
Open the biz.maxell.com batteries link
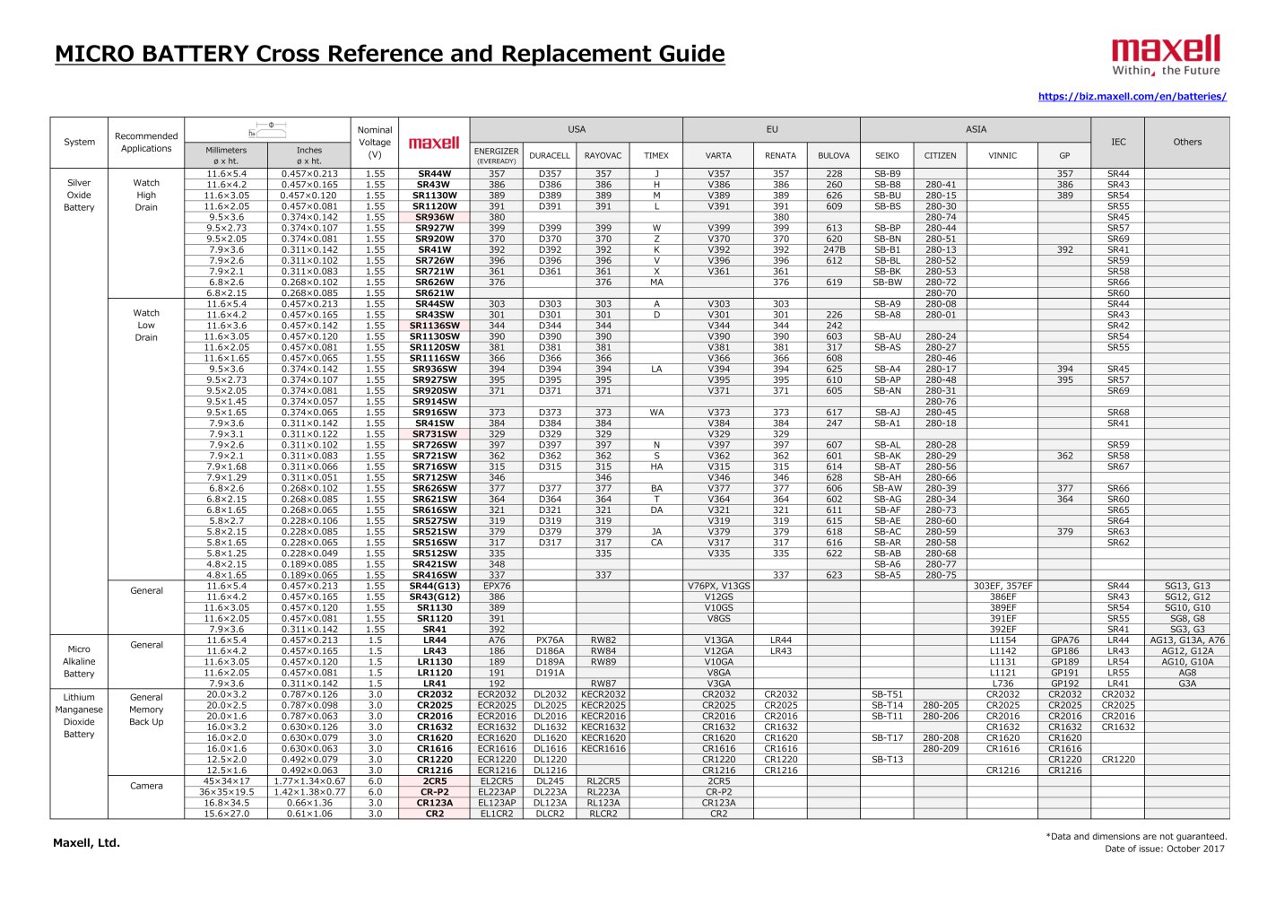coord(1132,96)
